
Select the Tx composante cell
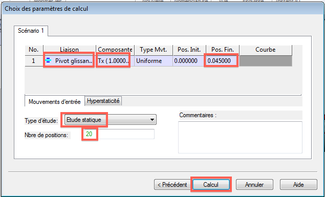115,61
